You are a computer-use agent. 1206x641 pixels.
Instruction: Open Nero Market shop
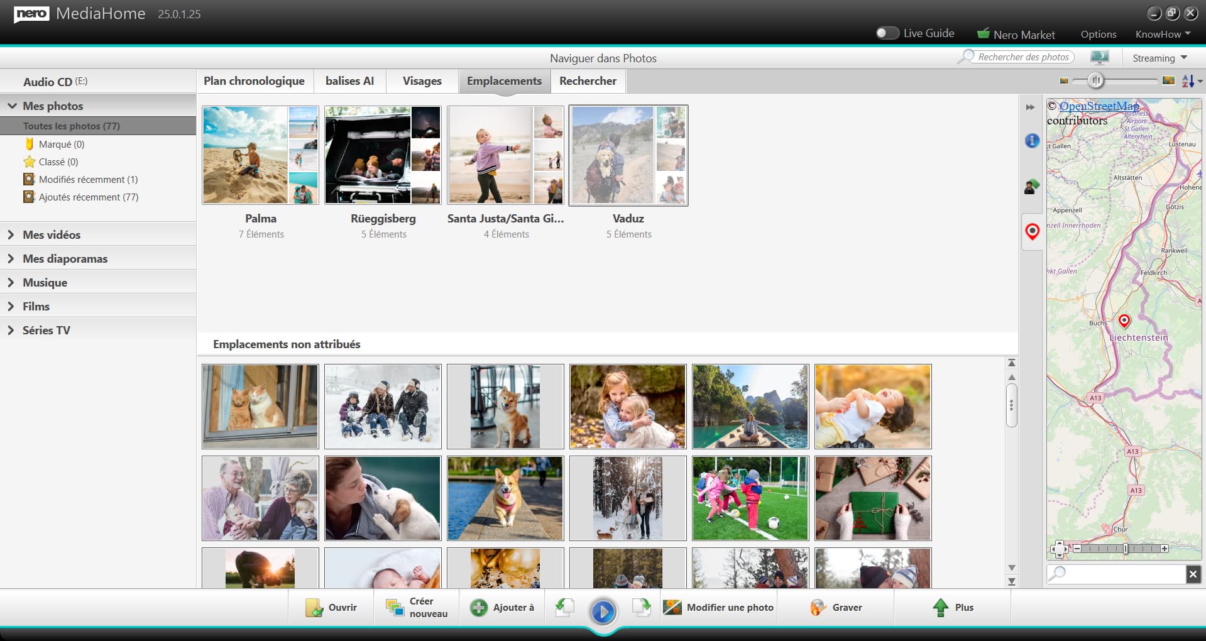[x=1016, y=35]
